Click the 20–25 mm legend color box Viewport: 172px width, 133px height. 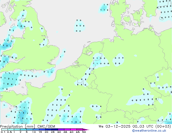point(48,129)
